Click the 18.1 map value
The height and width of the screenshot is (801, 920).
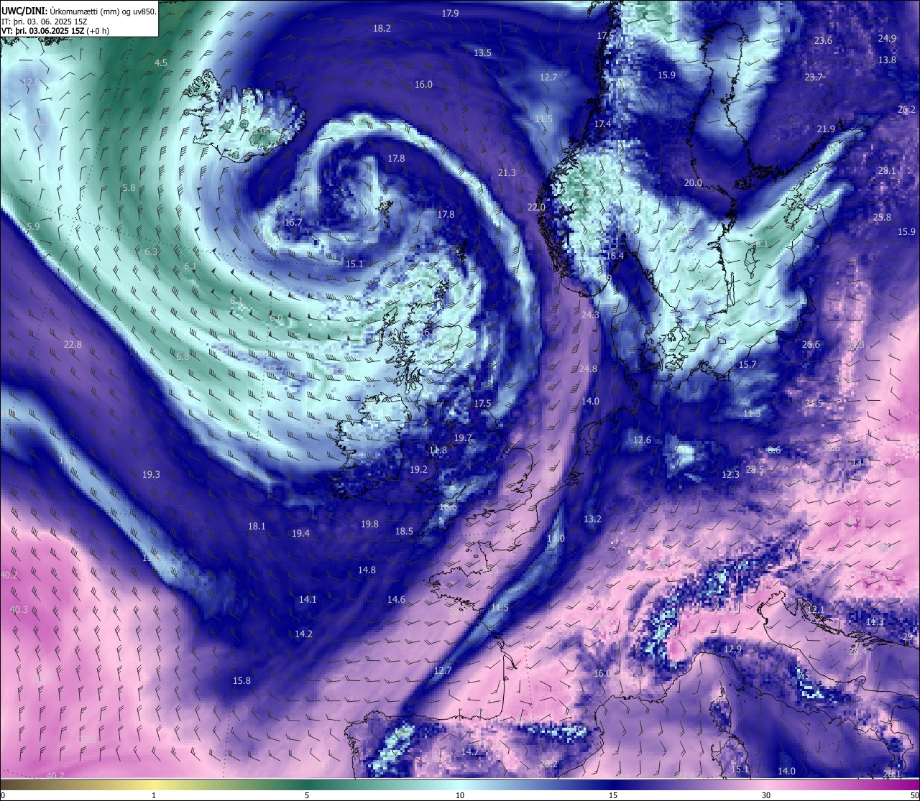257,527
